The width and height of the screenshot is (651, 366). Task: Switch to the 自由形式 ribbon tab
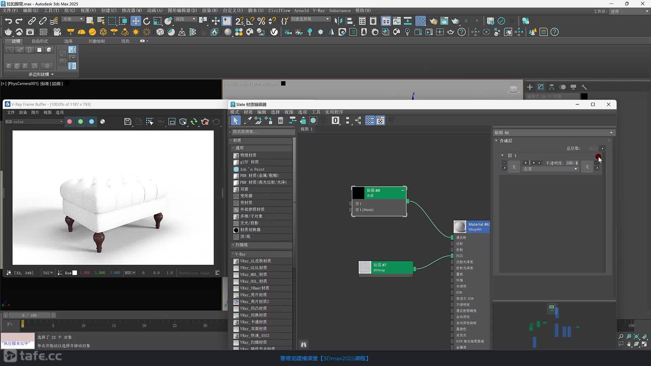40,41
